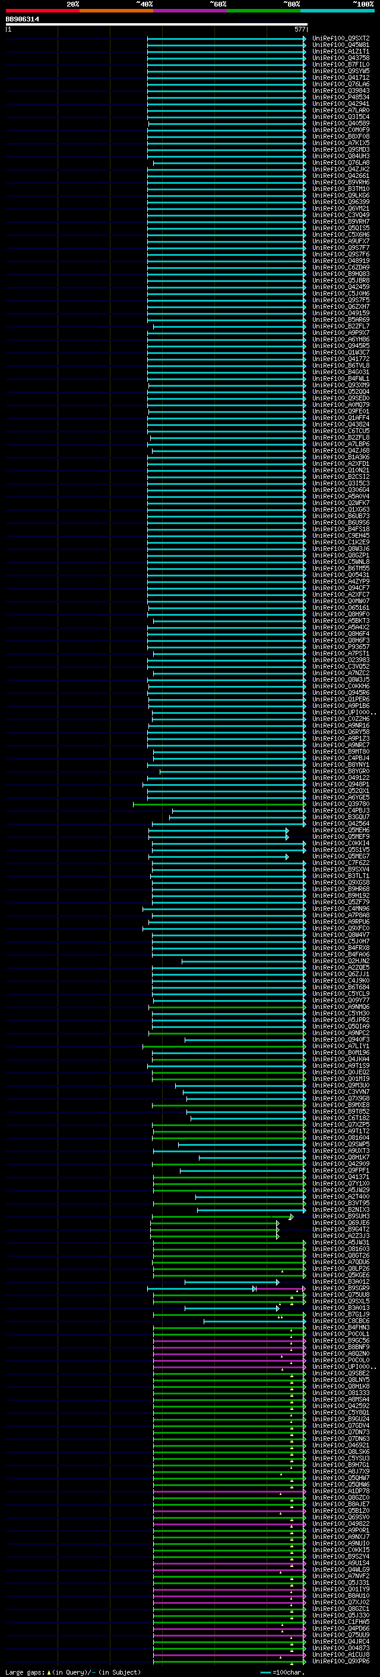Click the UniRef100_B7G1J9 entry
The image size is (380, 1677).
[x=341, y=1314]
